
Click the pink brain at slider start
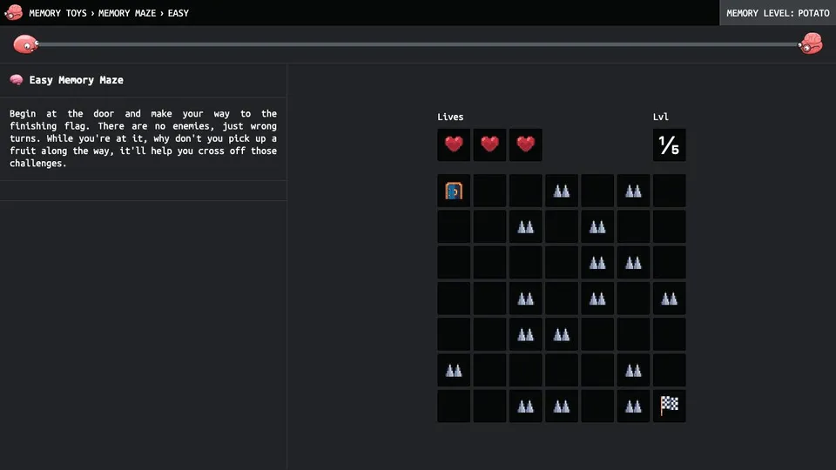coord(25,44)
